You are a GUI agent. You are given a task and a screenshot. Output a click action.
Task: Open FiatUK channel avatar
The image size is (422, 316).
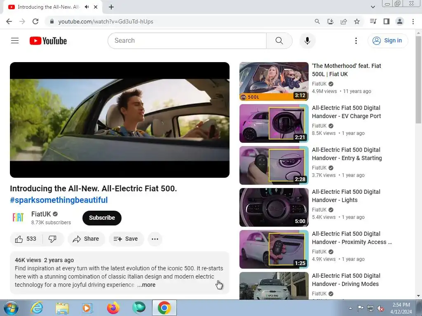[18, 217]
